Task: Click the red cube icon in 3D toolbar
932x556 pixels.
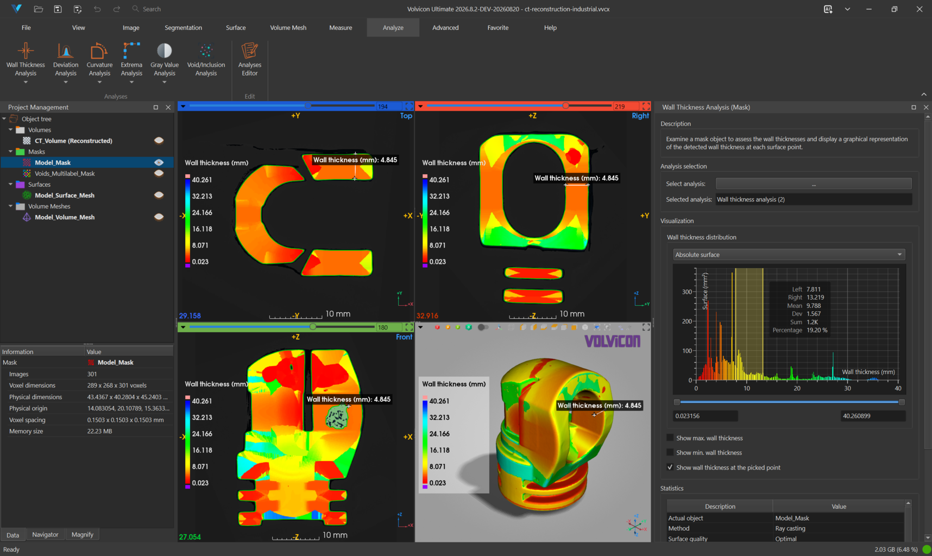Action: coord(437,327)
